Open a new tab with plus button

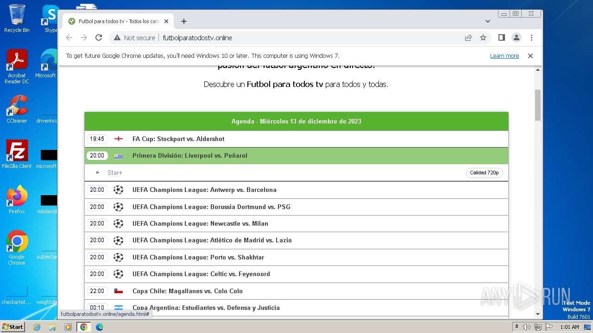[184, 21]
